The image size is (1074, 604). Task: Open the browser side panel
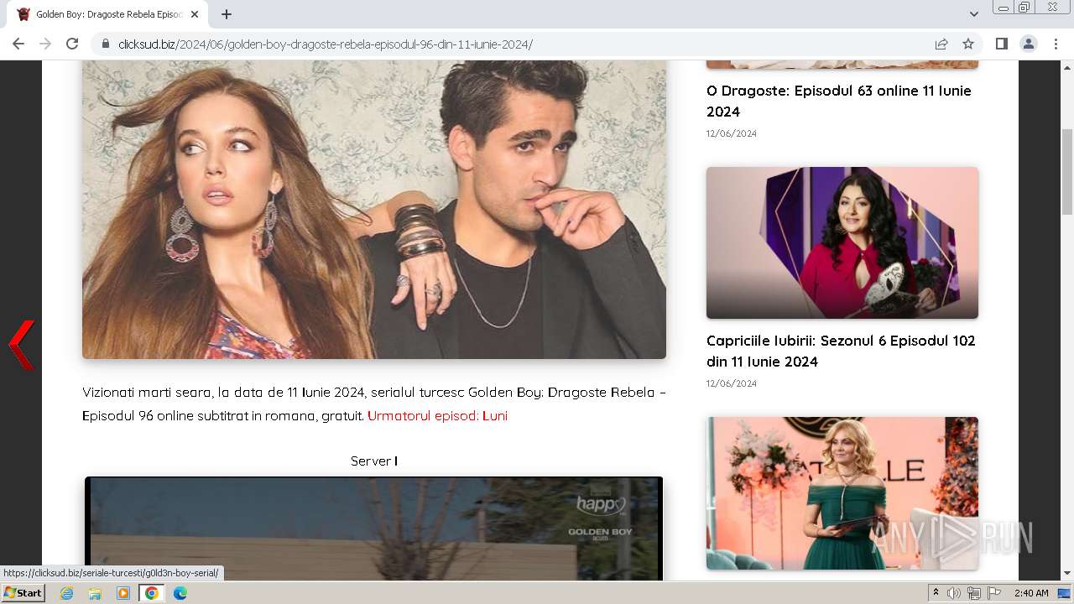[1001, 44]
